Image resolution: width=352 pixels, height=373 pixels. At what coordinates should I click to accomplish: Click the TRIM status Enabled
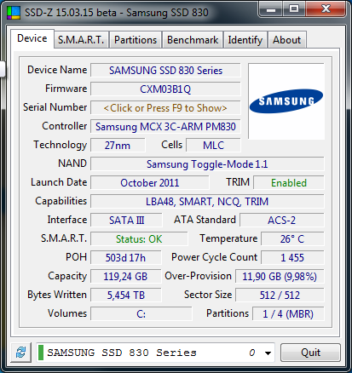tap(289, 183)
